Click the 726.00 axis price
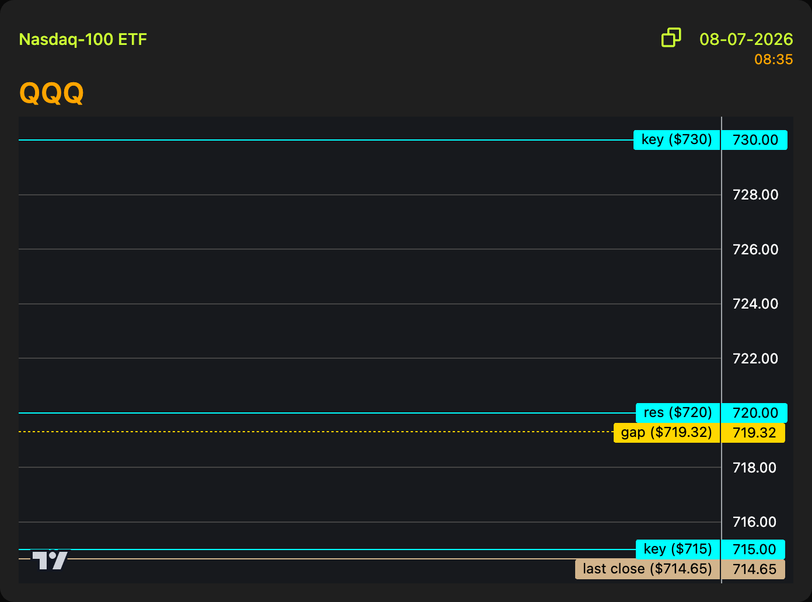The width and height of the screenshot is (812, 602). point(755,250)
